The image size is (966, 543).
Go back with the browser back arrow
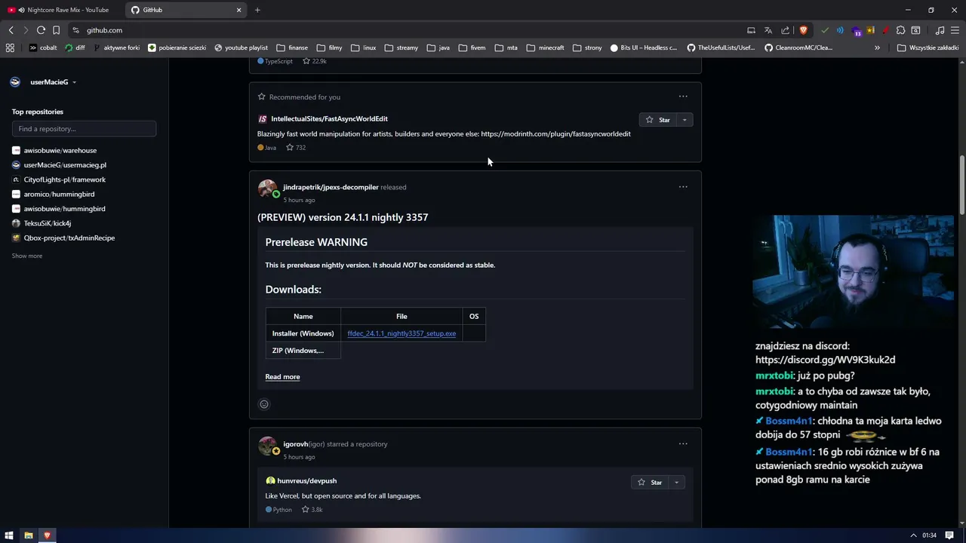tap(11, 30)
